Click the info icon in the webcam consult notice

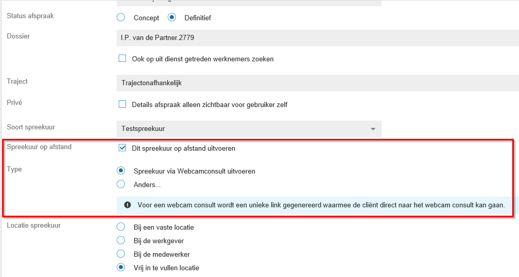(x=128, y=205)
